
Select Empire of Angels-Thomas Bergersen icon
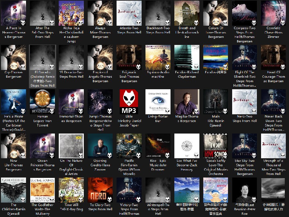point(100,57)
